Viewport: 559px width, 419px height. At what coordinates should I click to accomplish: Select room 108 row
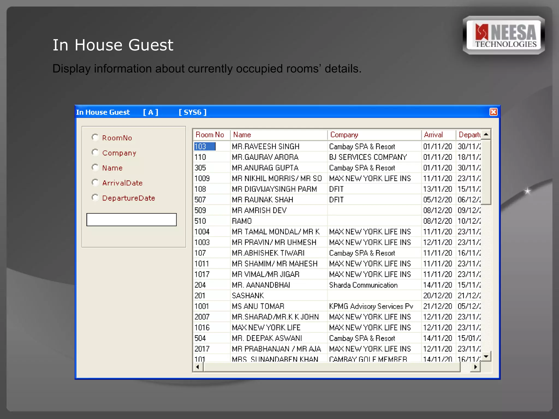[x=337, y=189]
